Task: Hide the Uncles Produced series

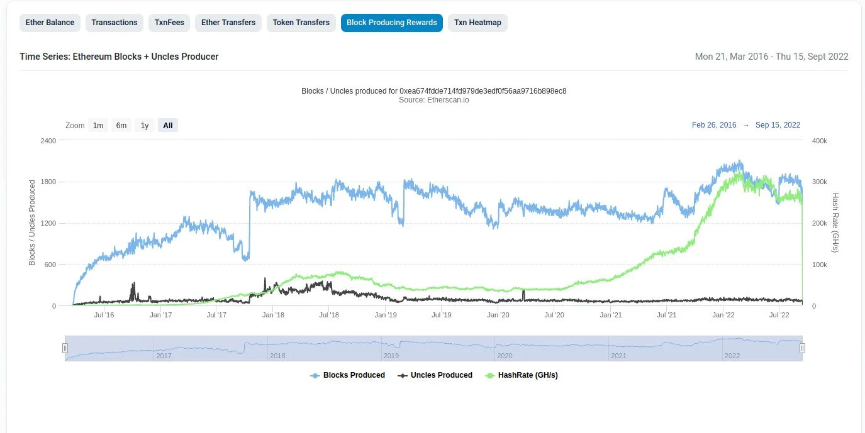Action: pos(441,375)
